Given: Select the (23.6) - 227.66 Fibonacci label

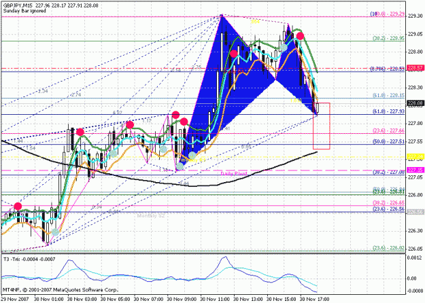Looking at the screenshot, I should (388, 130).
